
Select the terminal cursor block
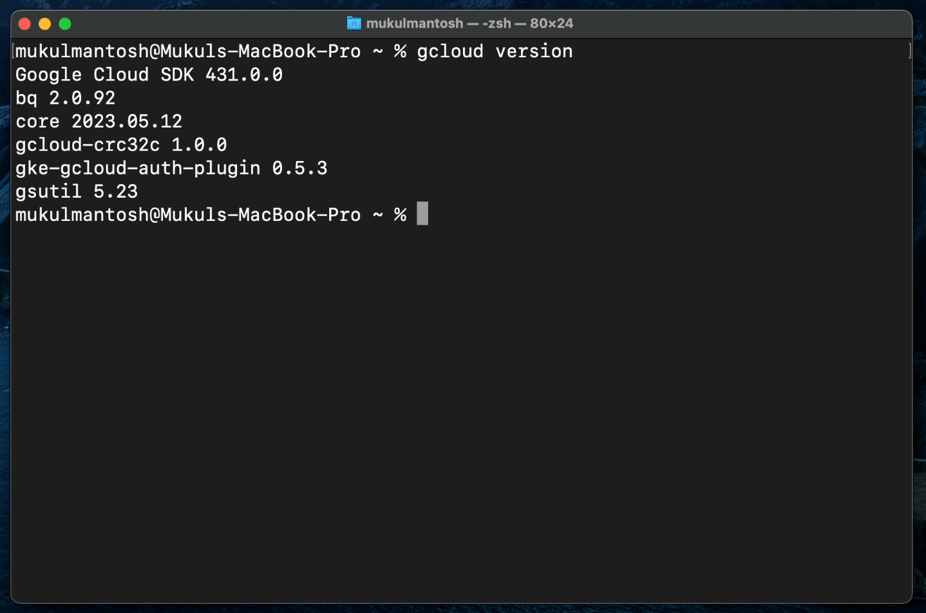(x=422, y=213)
